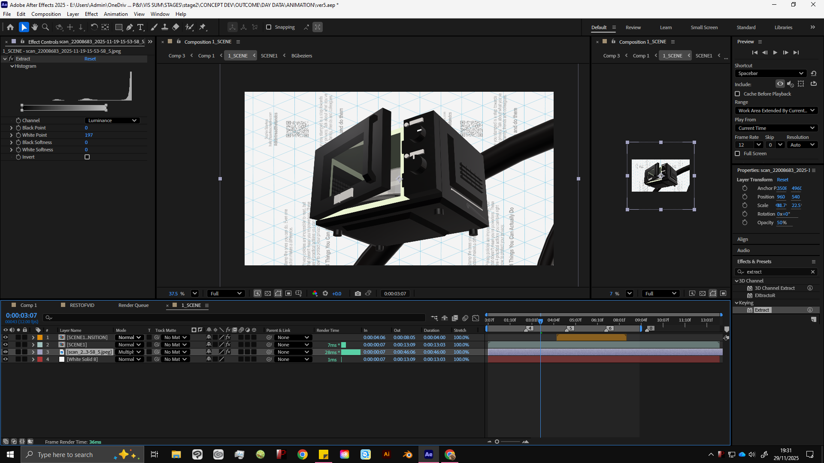Screen dimensions: 824x463
Task: Click the Motion Blur enable icon in timeline
Action: pos(465,318)
